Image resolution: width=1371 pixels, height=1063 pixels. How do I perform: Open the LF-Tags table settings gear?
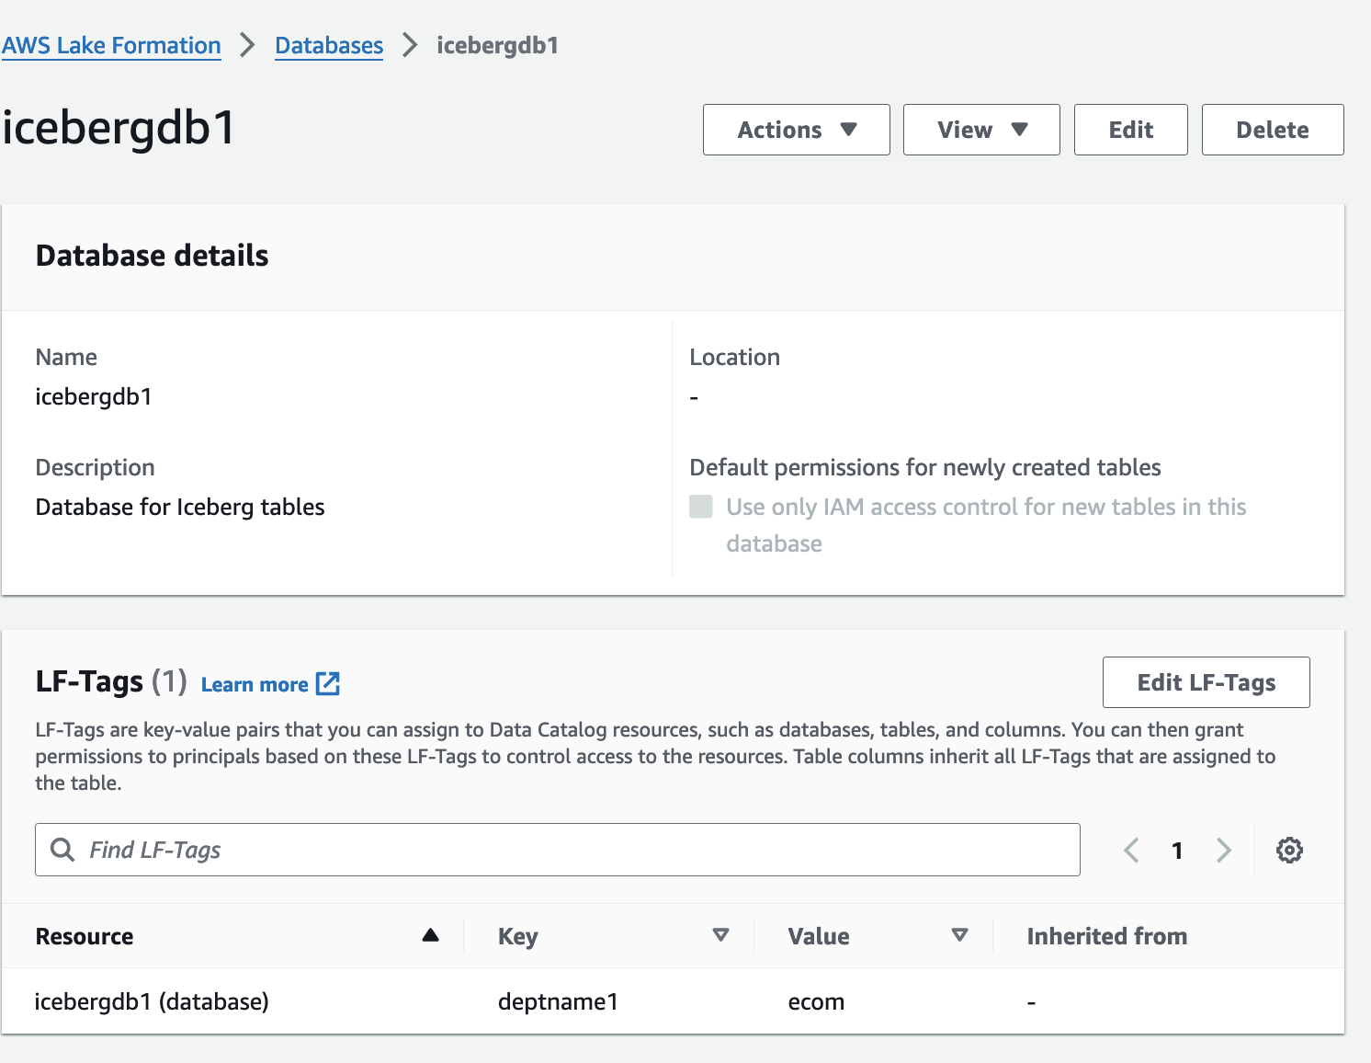click(x=1289, y=850)
